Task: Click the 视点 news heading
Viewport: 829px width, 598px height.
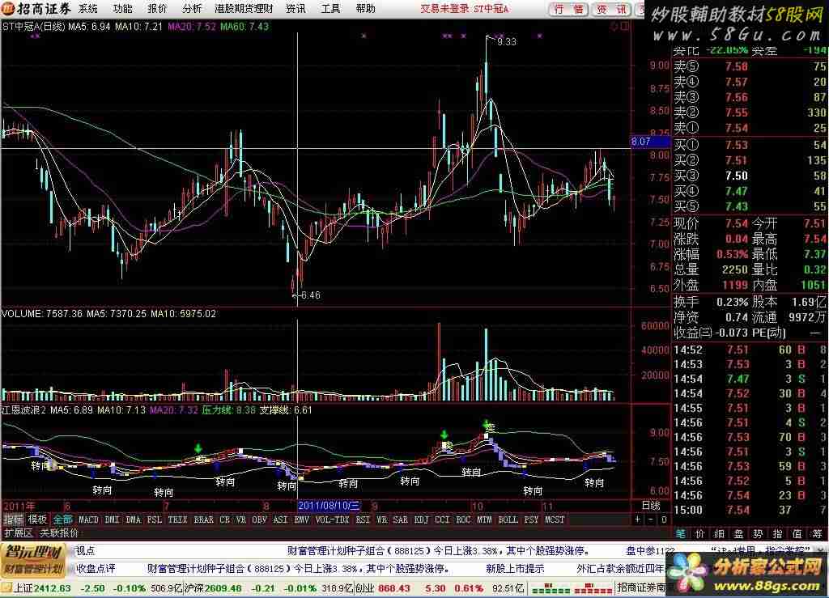Action: (85, 551)
